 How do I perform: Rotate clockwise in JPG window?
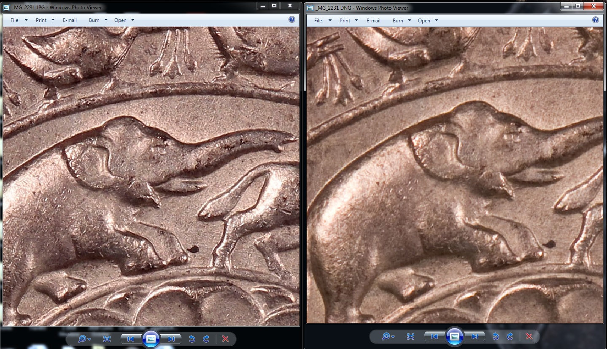click(206, 338)
